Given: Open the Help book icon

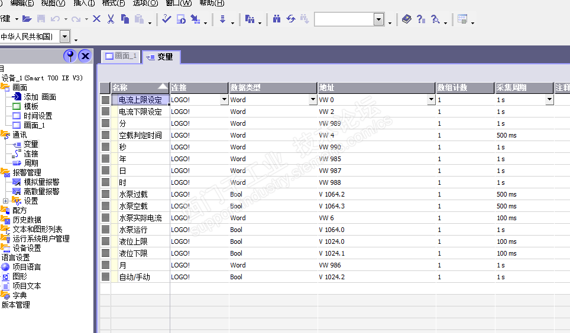Looking at the screenshot, I should (x=407, y=19).
